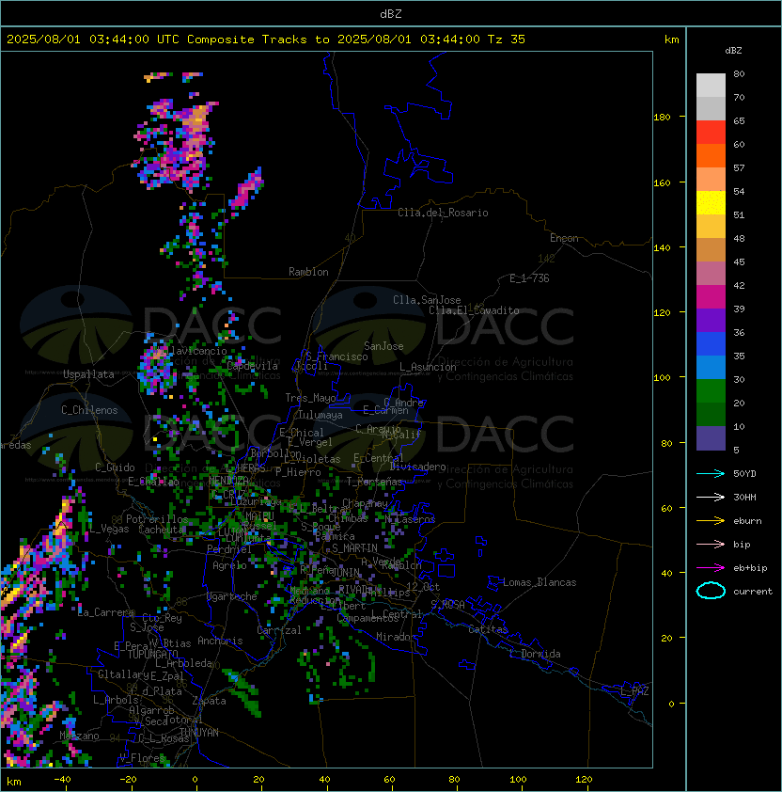
Task: Click the 'Zapata' map label
Action: pos(209,701)
